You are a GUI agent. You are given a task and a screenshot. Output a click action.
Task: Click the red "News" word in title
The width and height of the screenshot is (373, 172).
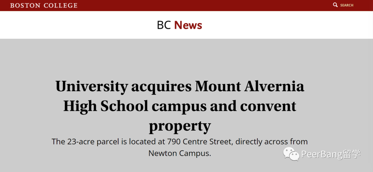coord(188,25)
